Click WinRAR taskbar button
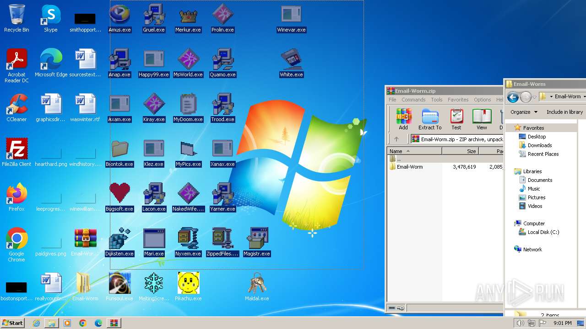Viewport: 586px width, 329px height. [114, 323]
